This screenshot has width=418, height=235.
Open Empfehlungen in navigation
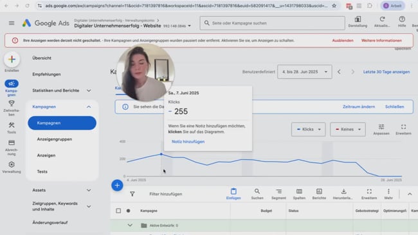(x=47, y=74)
